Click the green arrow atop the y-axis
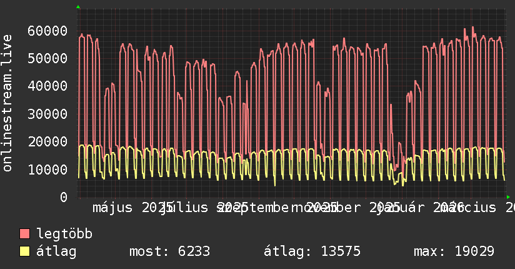 [x=78, y=7]
